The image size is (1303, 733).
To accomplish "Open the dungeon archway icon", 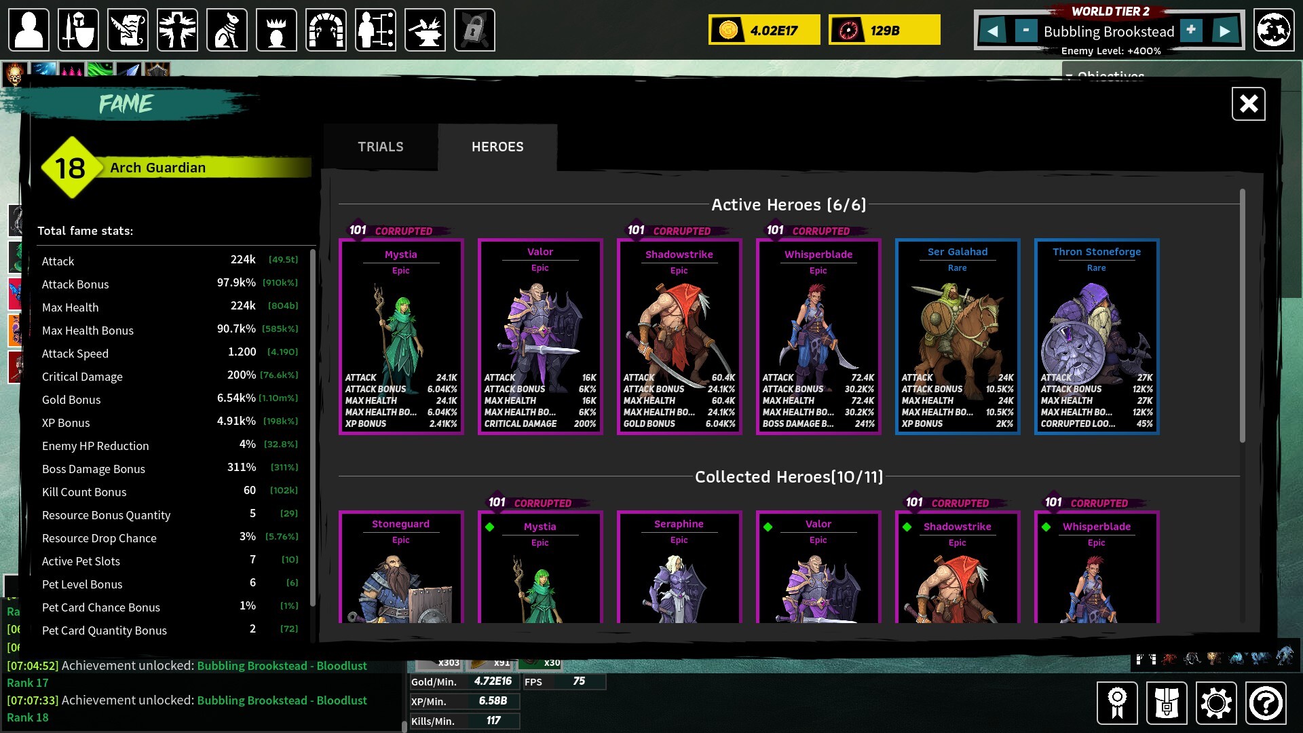I will pyautogui.click(x=326, y=30).
